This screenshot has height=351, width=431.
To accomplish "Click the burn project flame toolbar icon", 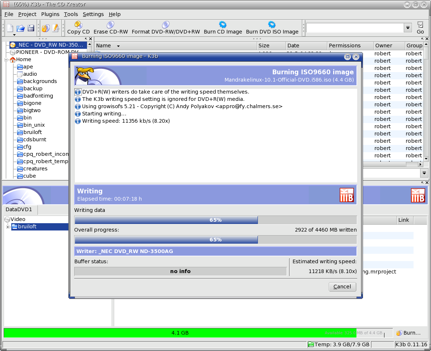I will point(45,28).
